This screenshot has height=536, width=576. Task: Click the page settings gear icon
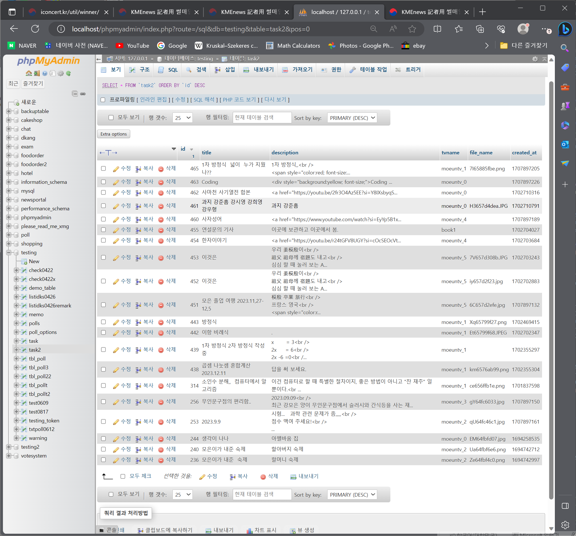click(535, 59)
